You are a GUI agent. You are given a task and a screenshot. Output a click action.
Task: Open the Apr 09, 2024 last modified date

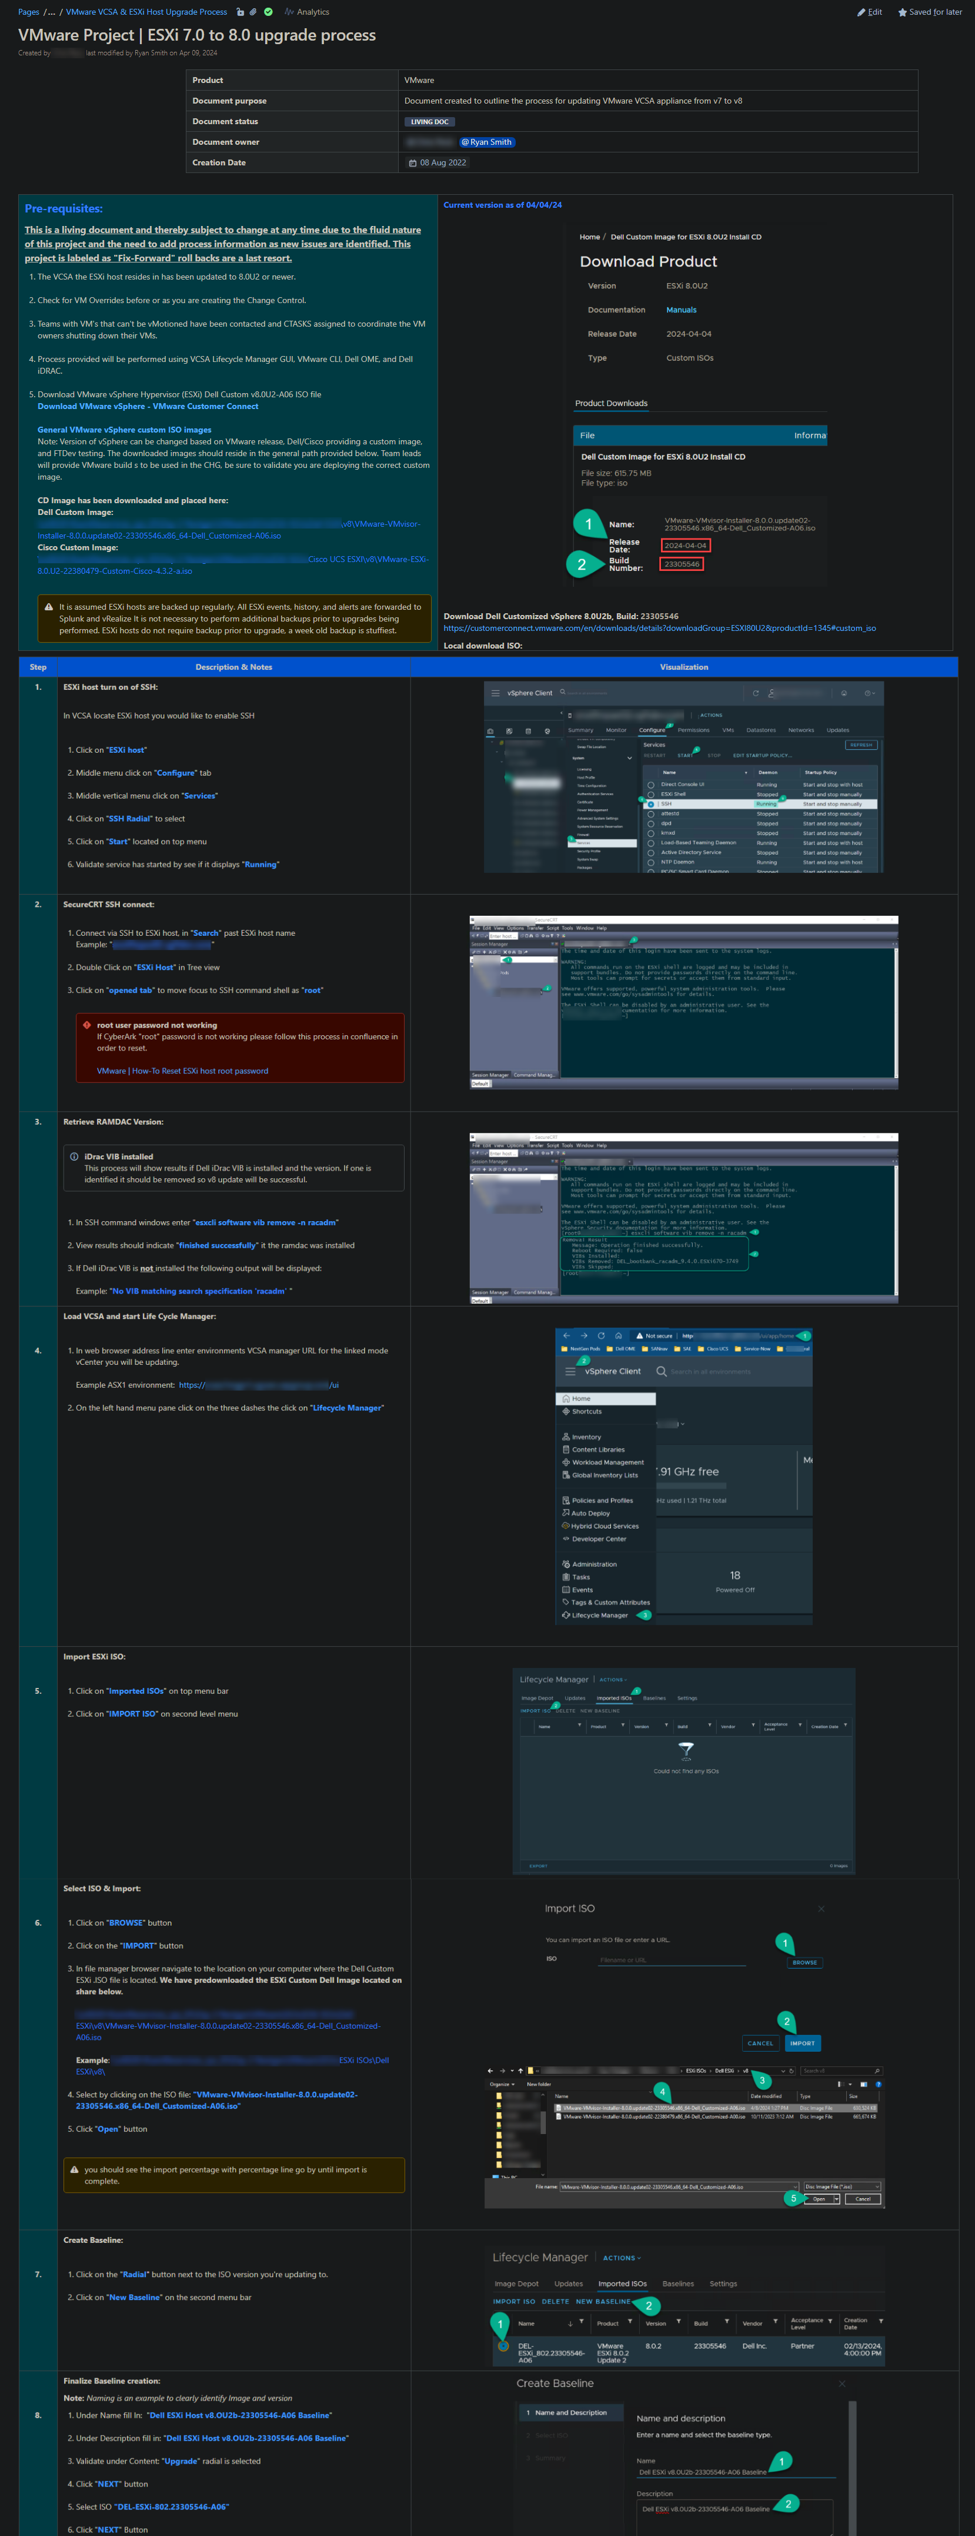click(198, 53)
